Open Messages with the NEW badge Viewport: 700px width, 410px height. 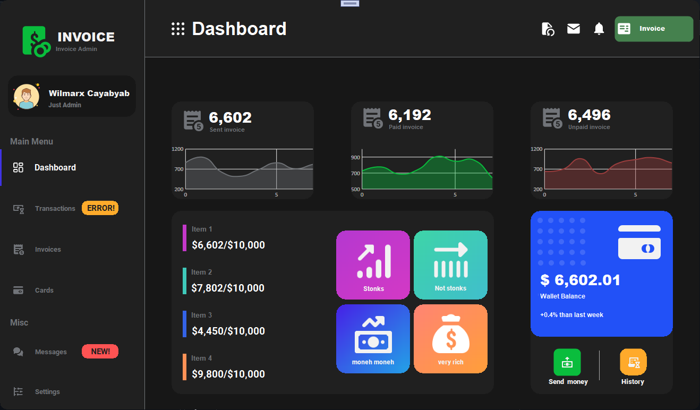tap(51, 352)
